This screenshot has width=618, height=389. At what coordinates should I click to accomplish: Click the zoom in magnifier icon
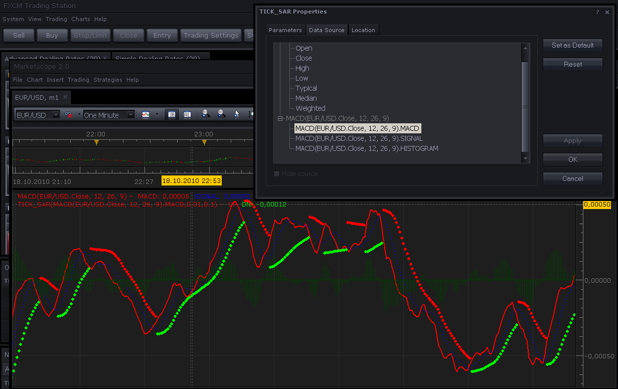[x=206, y=114]
